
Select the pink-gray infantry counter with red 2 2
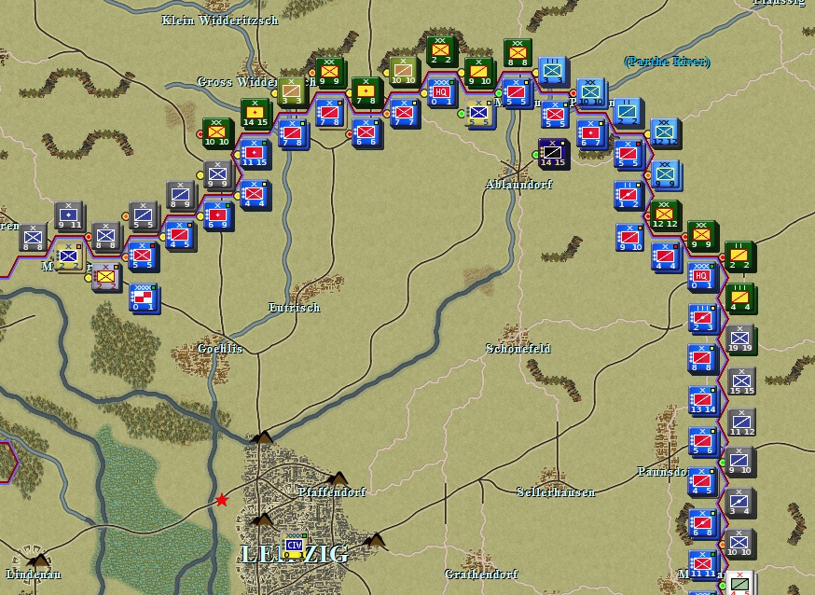(106, 277)
